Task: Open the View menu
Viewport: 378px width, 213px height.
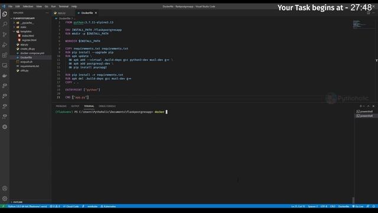Action: click(x=39, y=7)
